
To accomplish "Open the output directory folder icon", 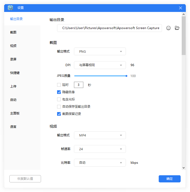I will (177, 28).
